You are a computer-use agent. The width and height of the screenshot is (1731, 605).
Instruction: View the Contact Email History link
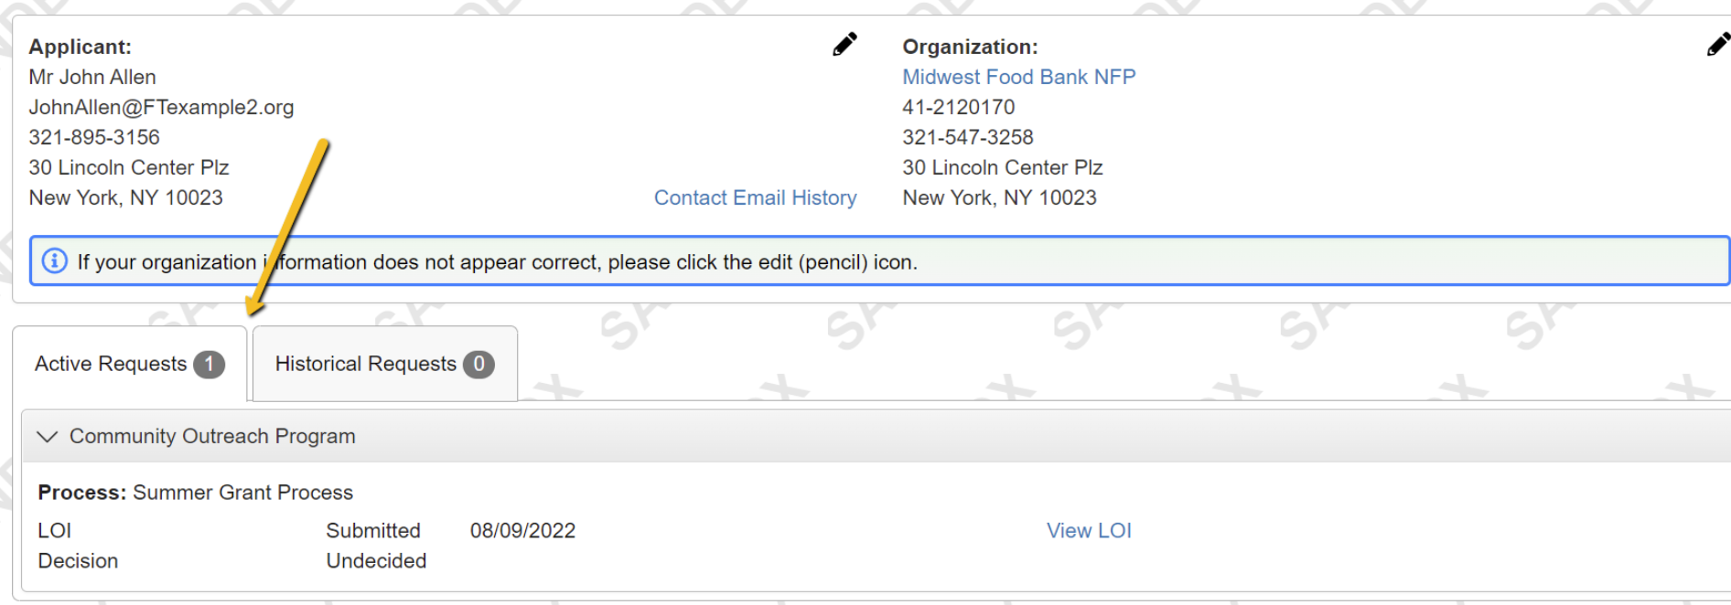coord(755,197)
